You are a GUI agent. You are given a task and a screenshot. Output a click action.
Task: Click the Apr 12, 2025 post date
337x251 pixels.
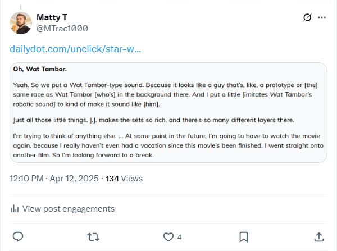pyautogui.click(x=75, y=179)
